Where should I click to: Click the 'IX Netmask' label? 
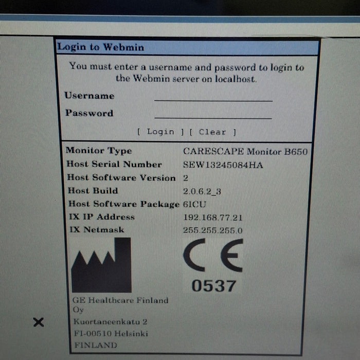point(97,229)
